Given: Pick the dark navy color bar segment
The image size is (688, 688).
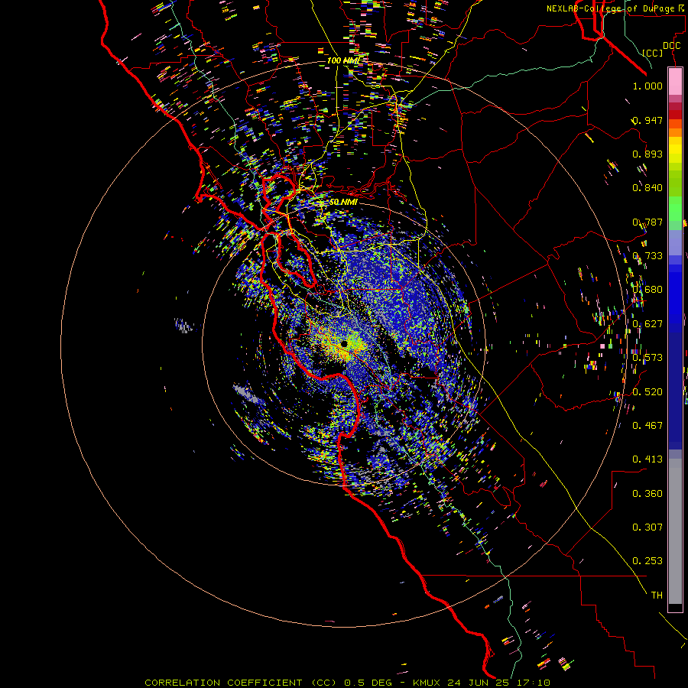Looking at the screenshot, I should click(675, 391).
